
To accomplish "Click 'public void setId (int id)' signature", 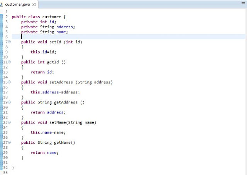I will pyautogui.click(x=52, y=42).
